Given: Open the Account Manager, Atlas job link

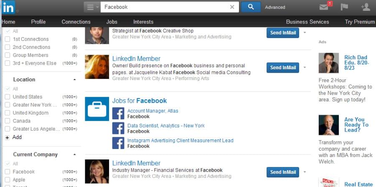Looking at the screenshot, I should point(153,111).
